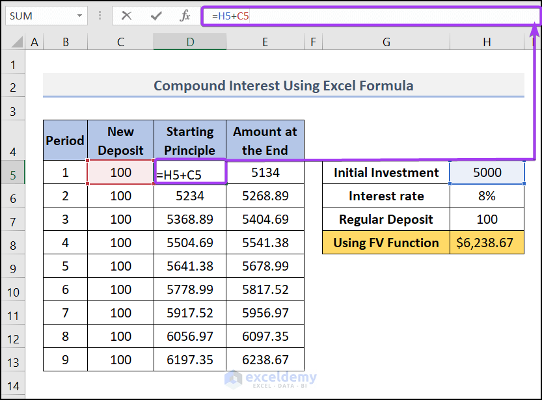Select column G header

386,42
